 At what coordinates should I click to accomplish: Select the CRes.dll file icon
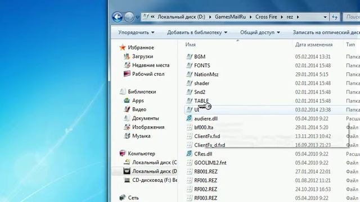pyautogui.click(x=189, y=154)
